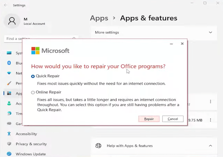Select the Online Repair radio button
This screenshot has width=223, height=157.
click(33, 93)
